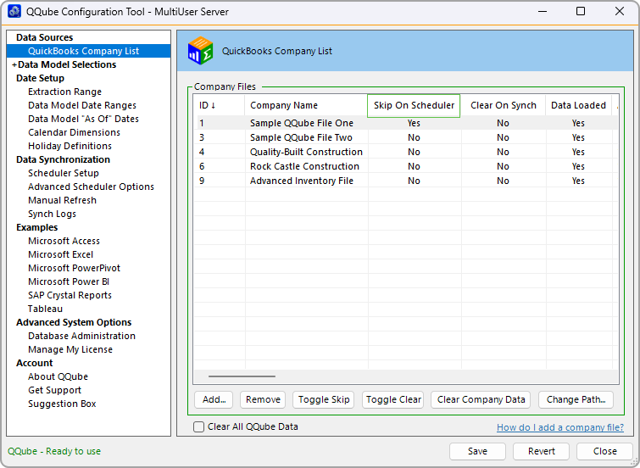Select Get Support
Viewport: 640px width, 468px height.
tap(55, 390)
